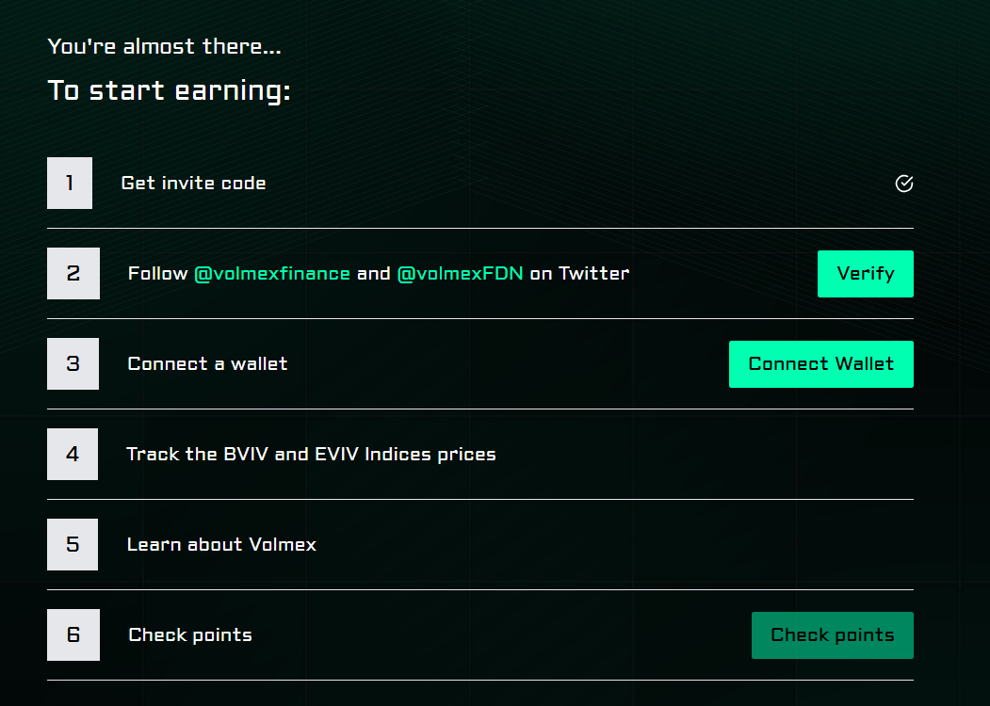This screenshot has width=990, height=706.
Task: Select the Connect a wallet task row
Action: click(207, 363)
